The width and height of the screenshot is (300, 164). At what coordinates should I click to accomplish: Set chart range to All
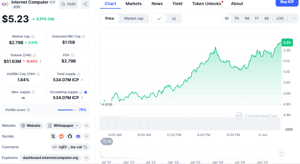(x=266, y=18)
